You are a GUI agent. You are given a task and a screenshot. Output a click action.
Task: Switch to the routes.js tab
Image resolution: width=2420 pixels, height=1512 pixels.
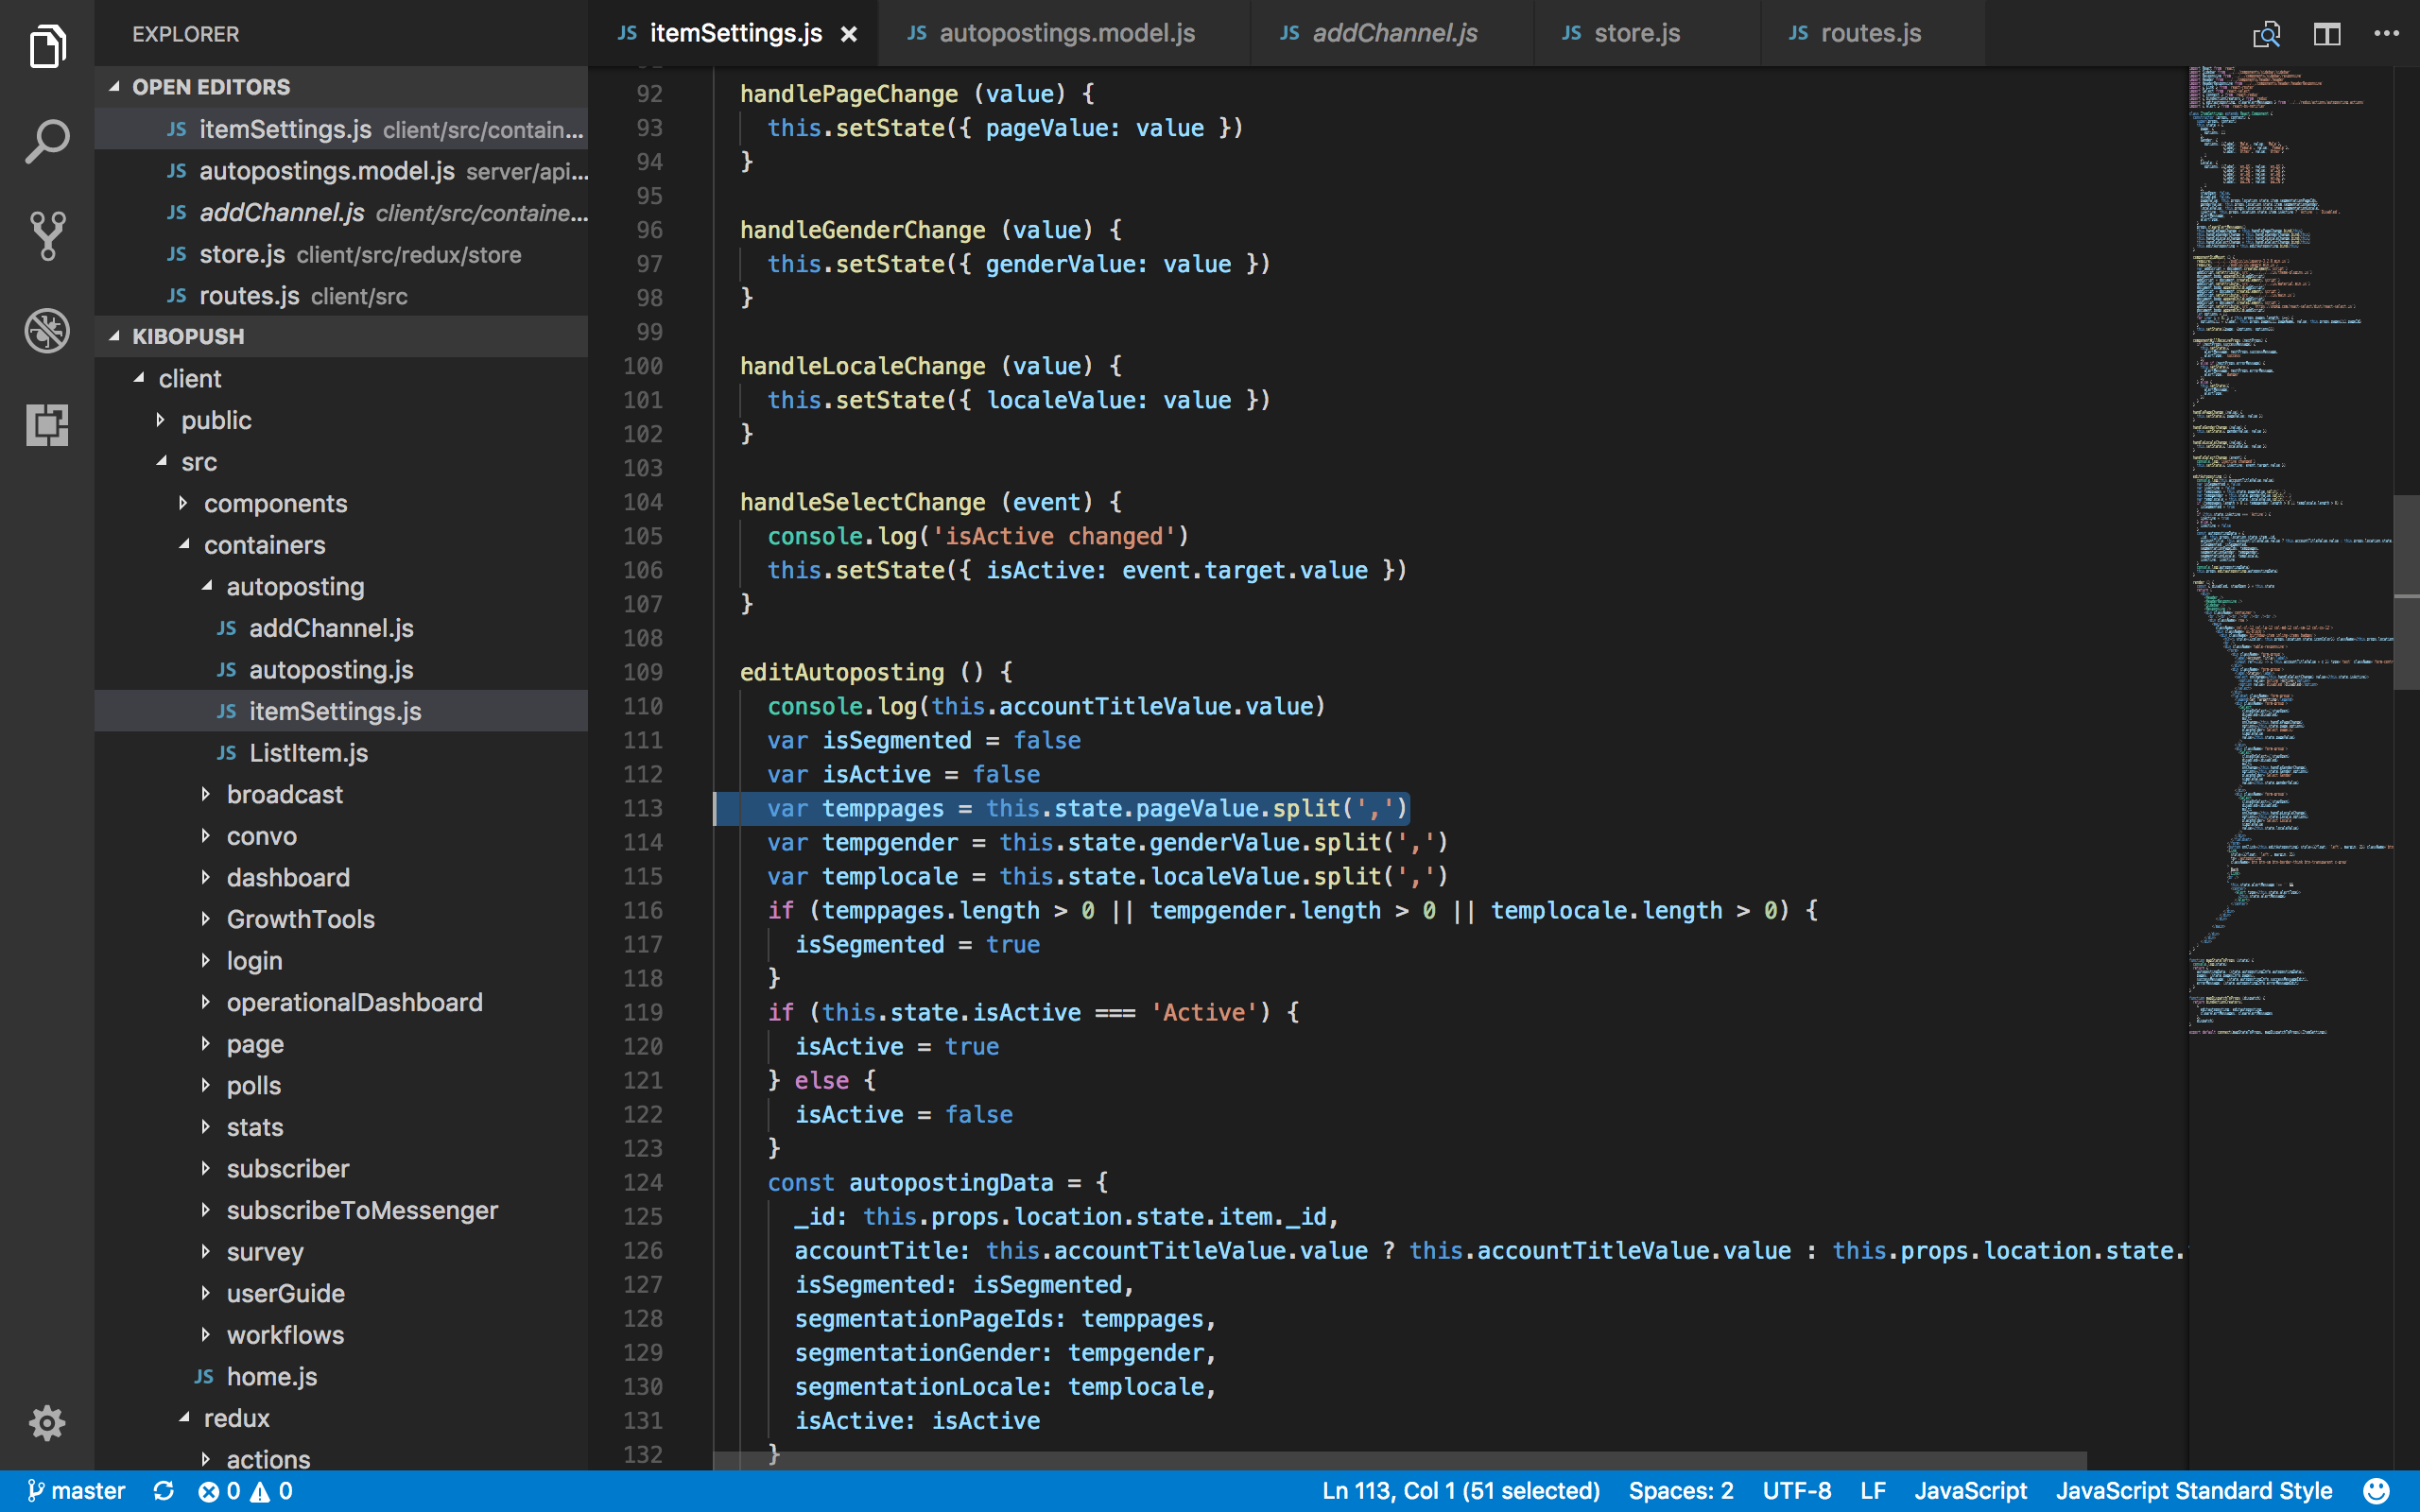pyautogui.click(x=1871, y=33)
